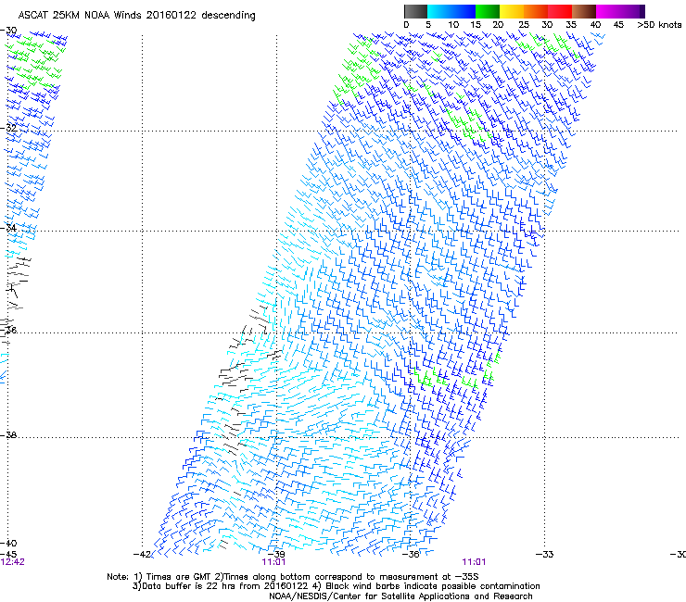Click the longitude label '-42' on bottom axis

(142, 555)
